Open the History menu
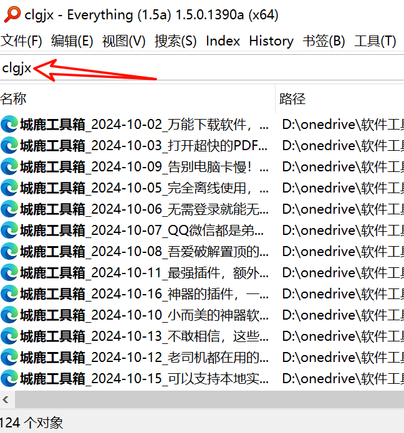The image size is (404, 433). click(x=271, y=41)
